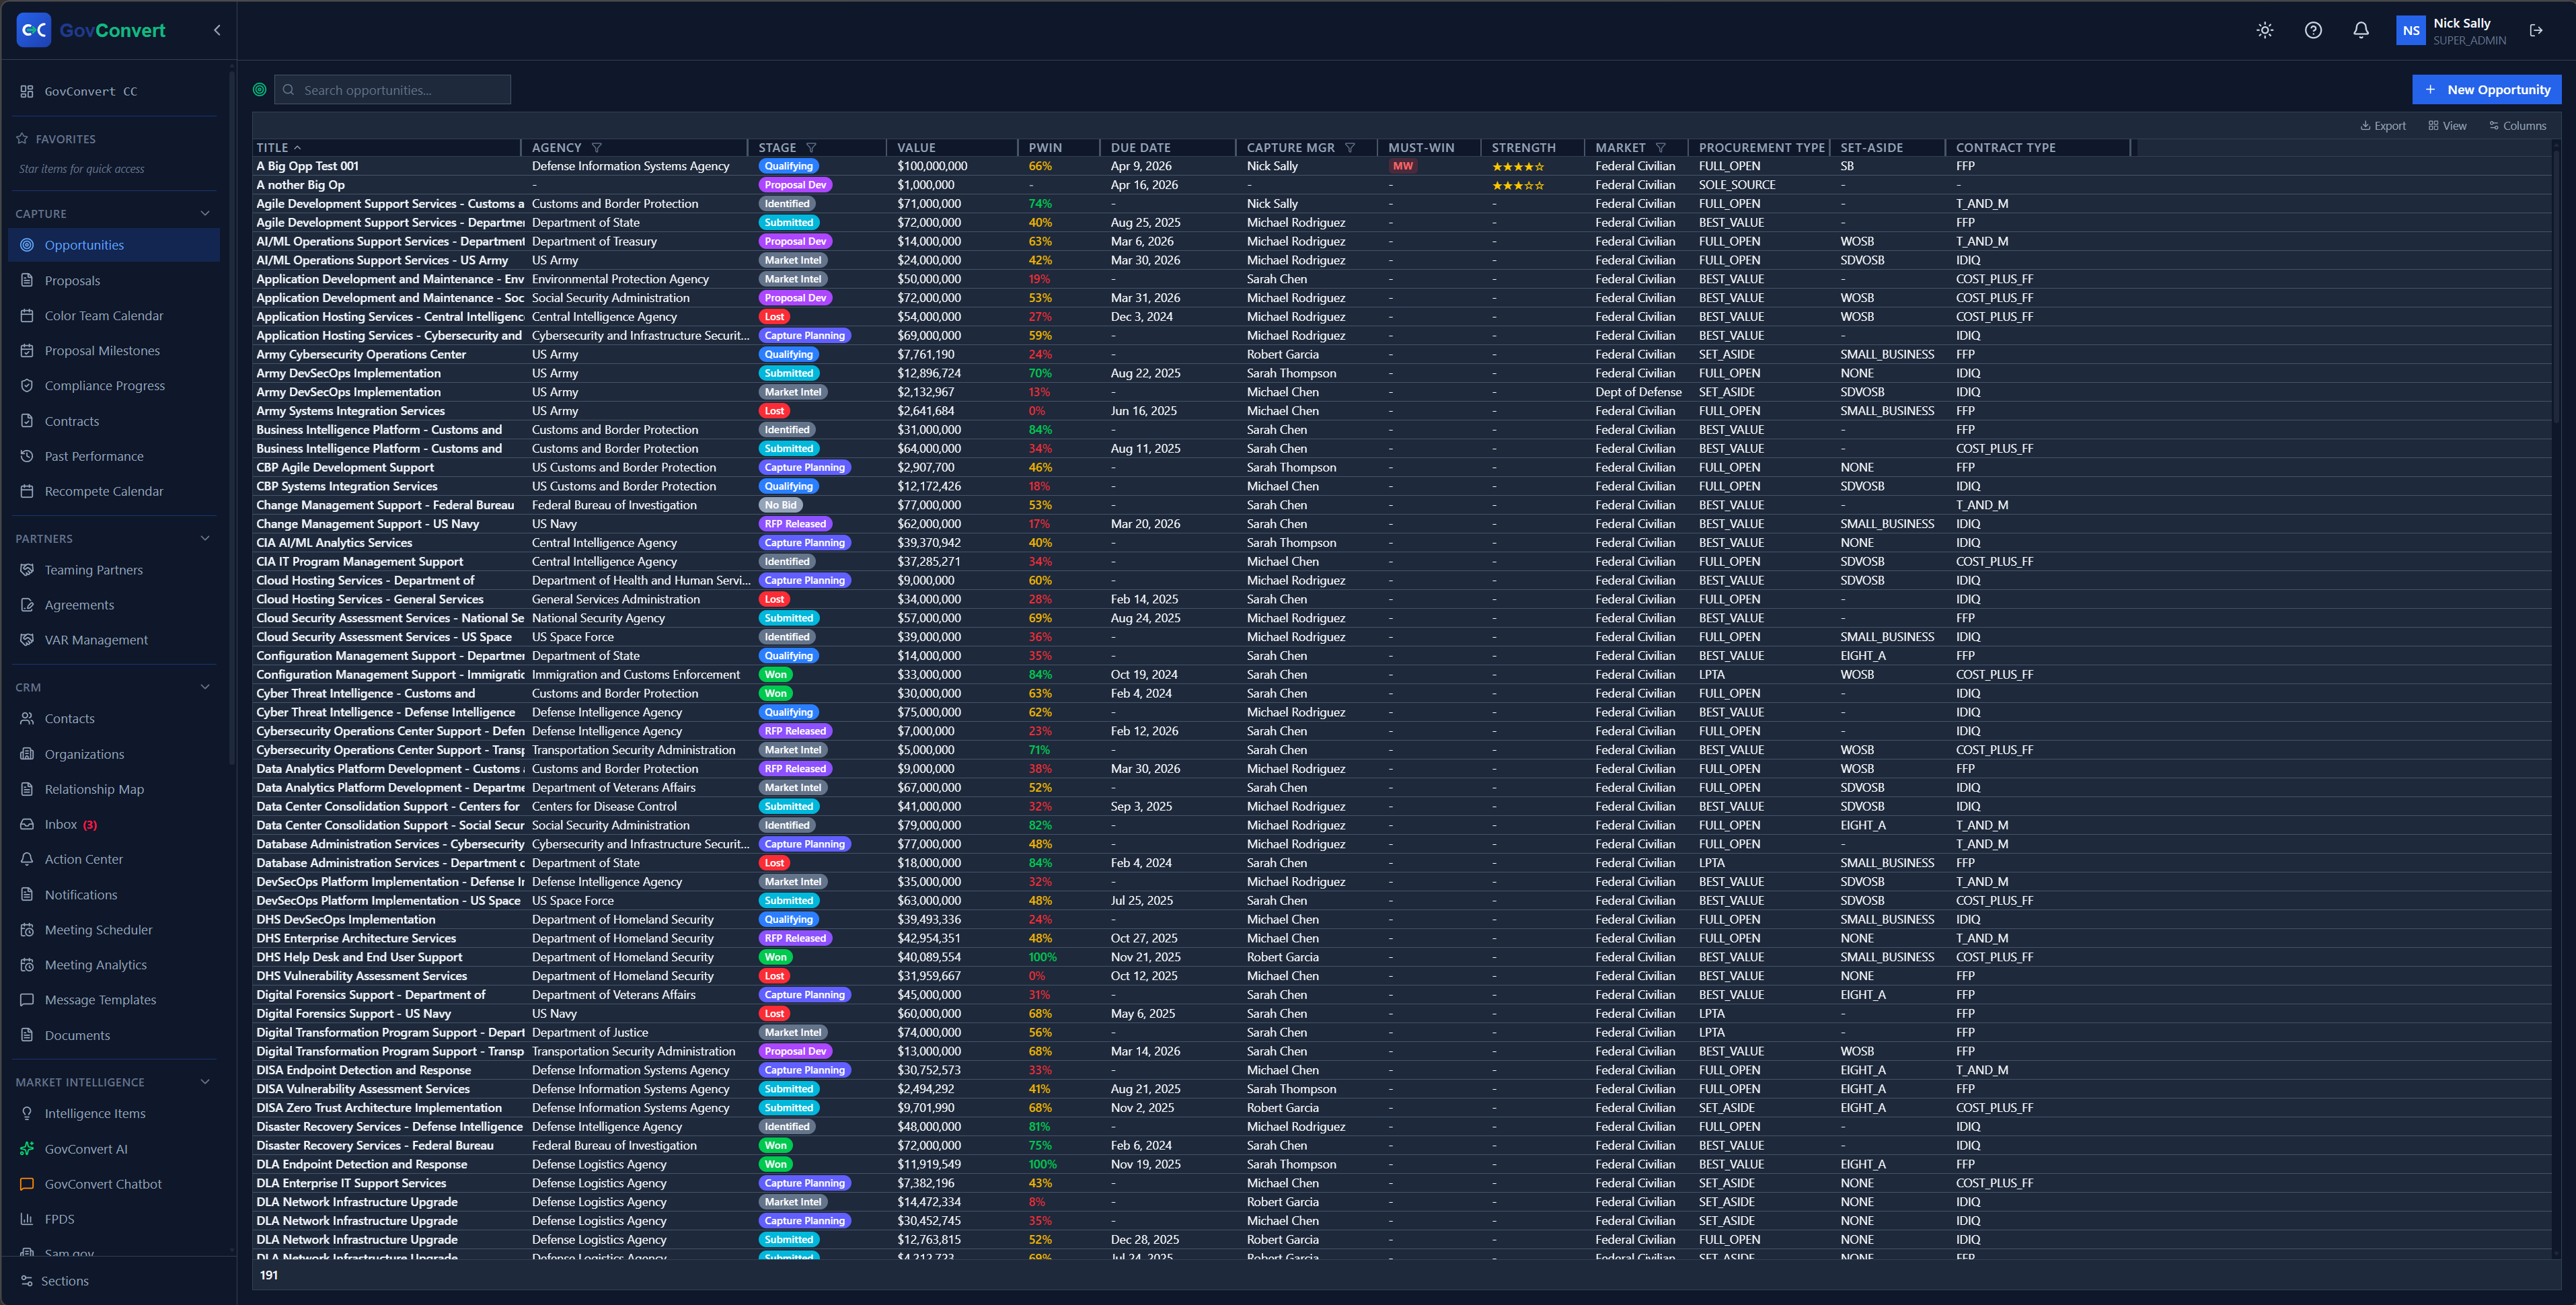Export the opportunities table
This screenshot has width=2576, height=1305.
point(2383,126)
